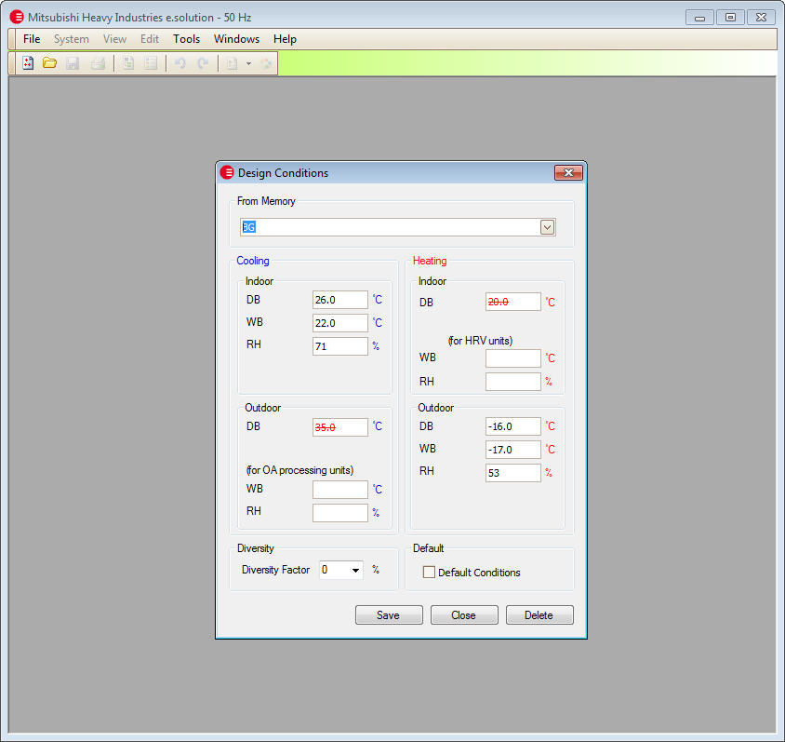Expand the From Memory dropdown arrow
Screen dimensions: 785x742
(x=547, y=227)
